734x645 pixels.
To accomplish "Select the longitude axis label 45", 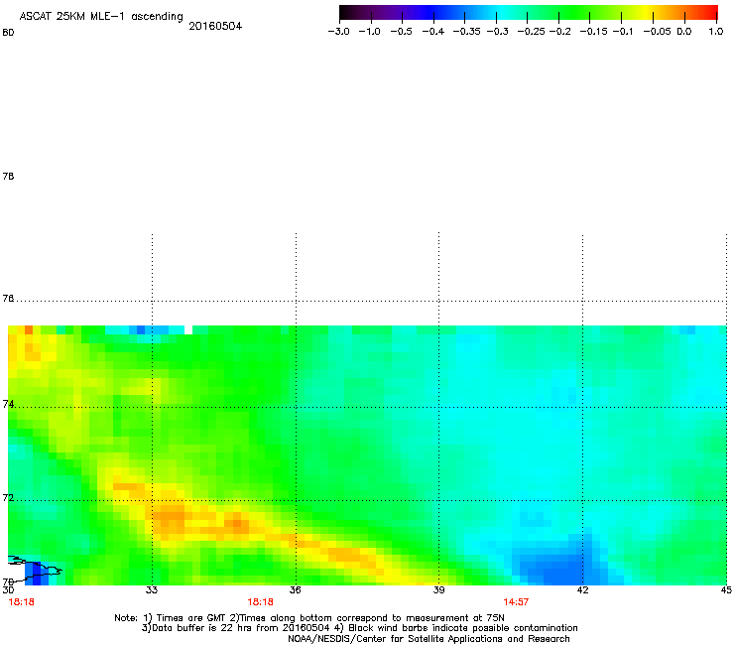I will coord(726,589).
